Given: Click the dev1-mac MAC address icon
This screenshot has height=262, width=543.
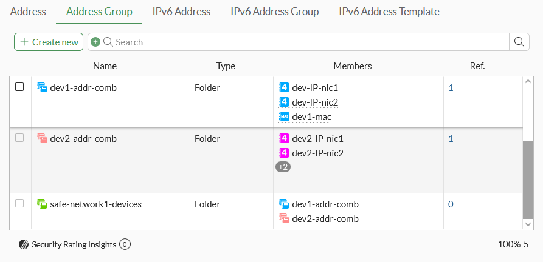Looking at the screenshot, I should [284, 116].
